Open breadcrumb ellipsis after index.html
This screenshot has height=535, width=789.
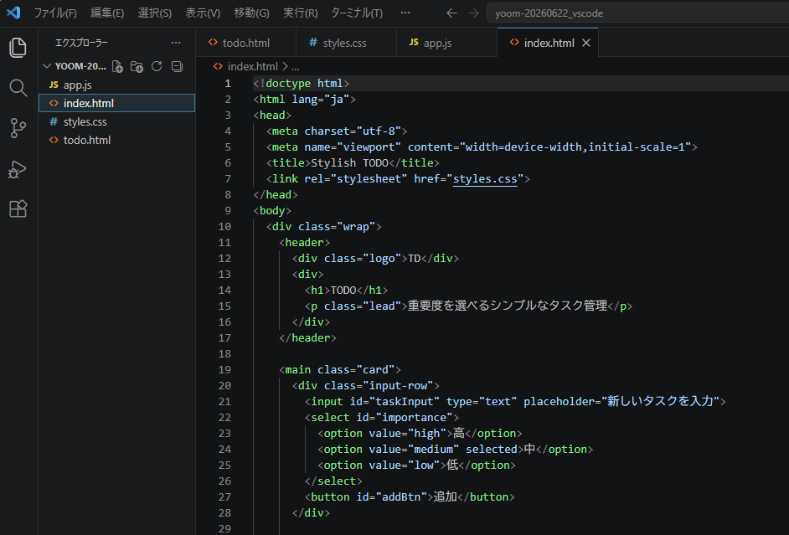click(x=296, y=66)
